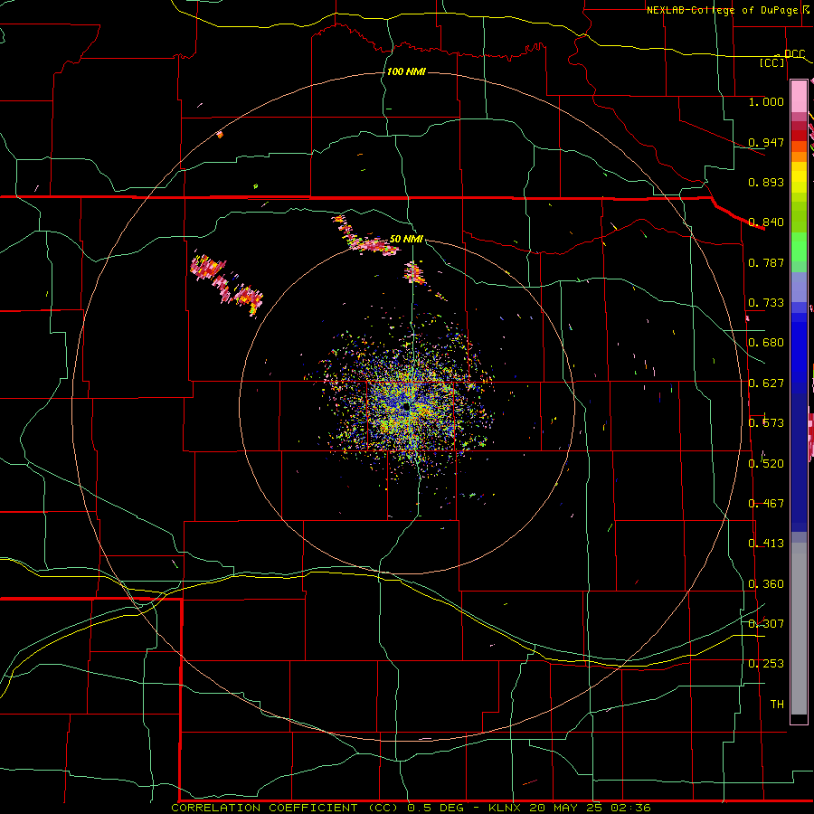This screenshot has height=814, width=814.
Task: Click the KLNX station ID in the caption
Action: [506, 808]
